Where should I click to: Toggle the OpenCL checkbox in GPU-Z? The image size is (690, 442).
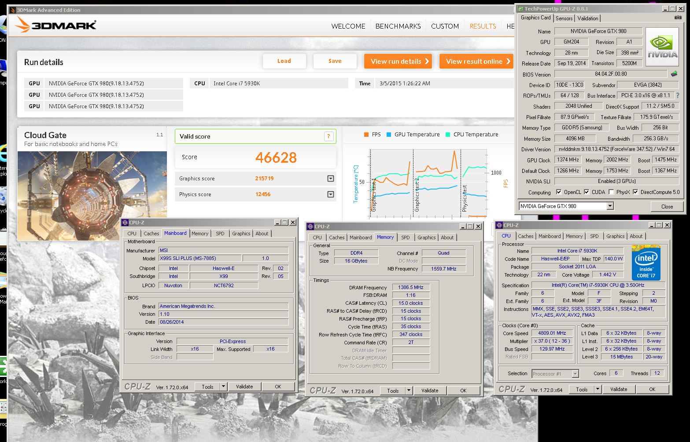(559, 192)
